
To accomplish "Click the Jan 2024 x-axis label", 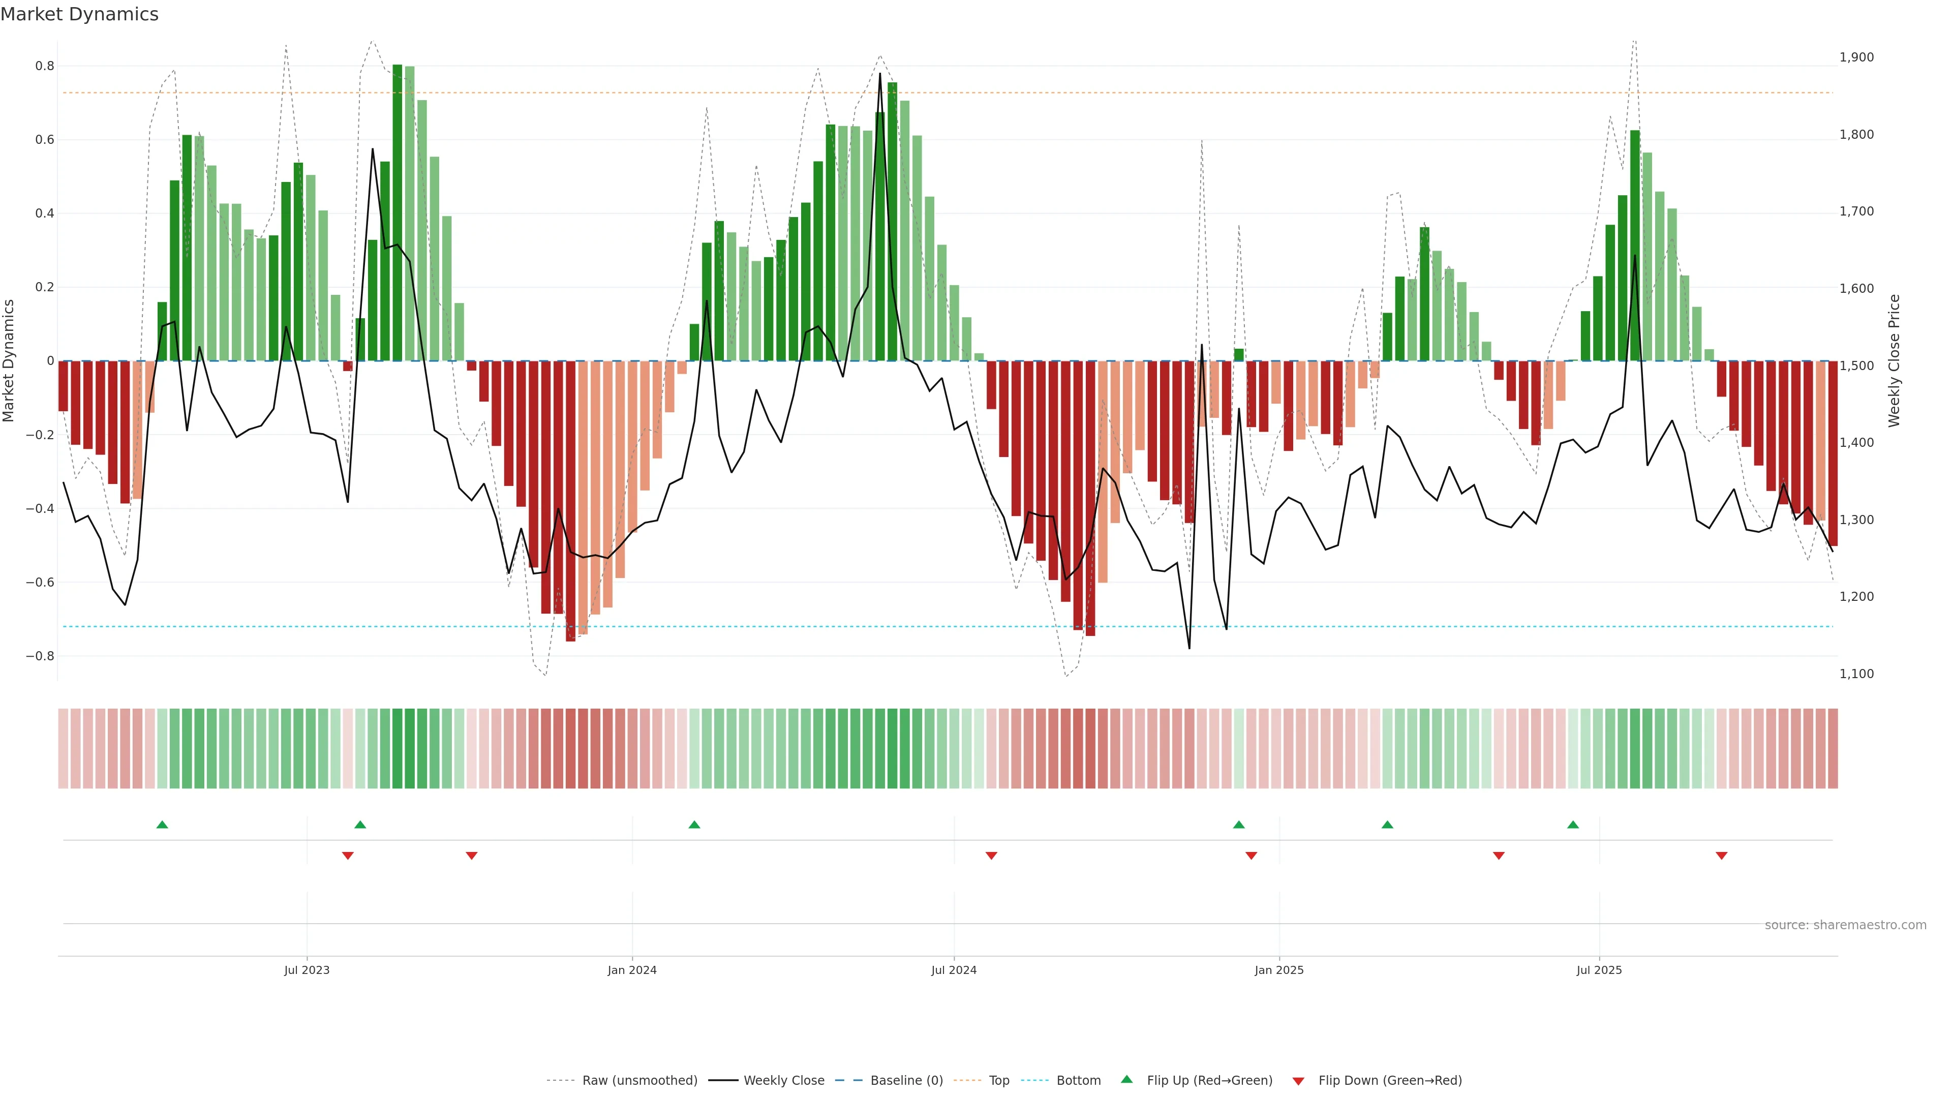I will pos(632,970).
